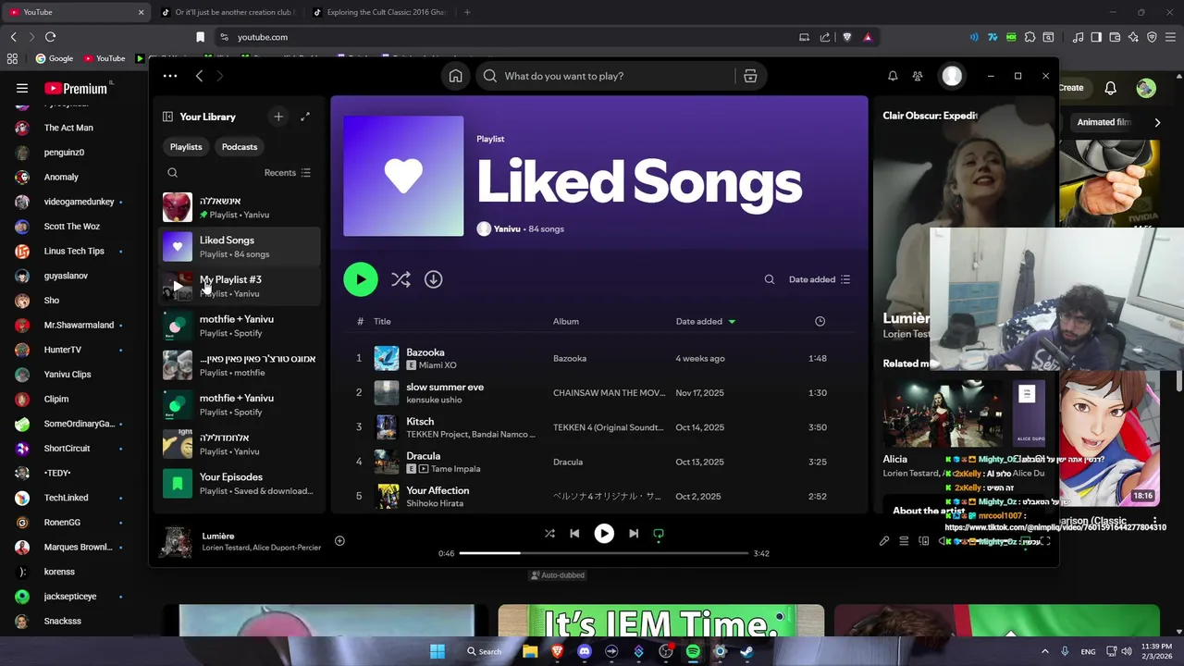Viewport: 1184px width, 666px height.
Task: Sort songs by Title column
Action: pyautogui.click(x=382, y=321)
